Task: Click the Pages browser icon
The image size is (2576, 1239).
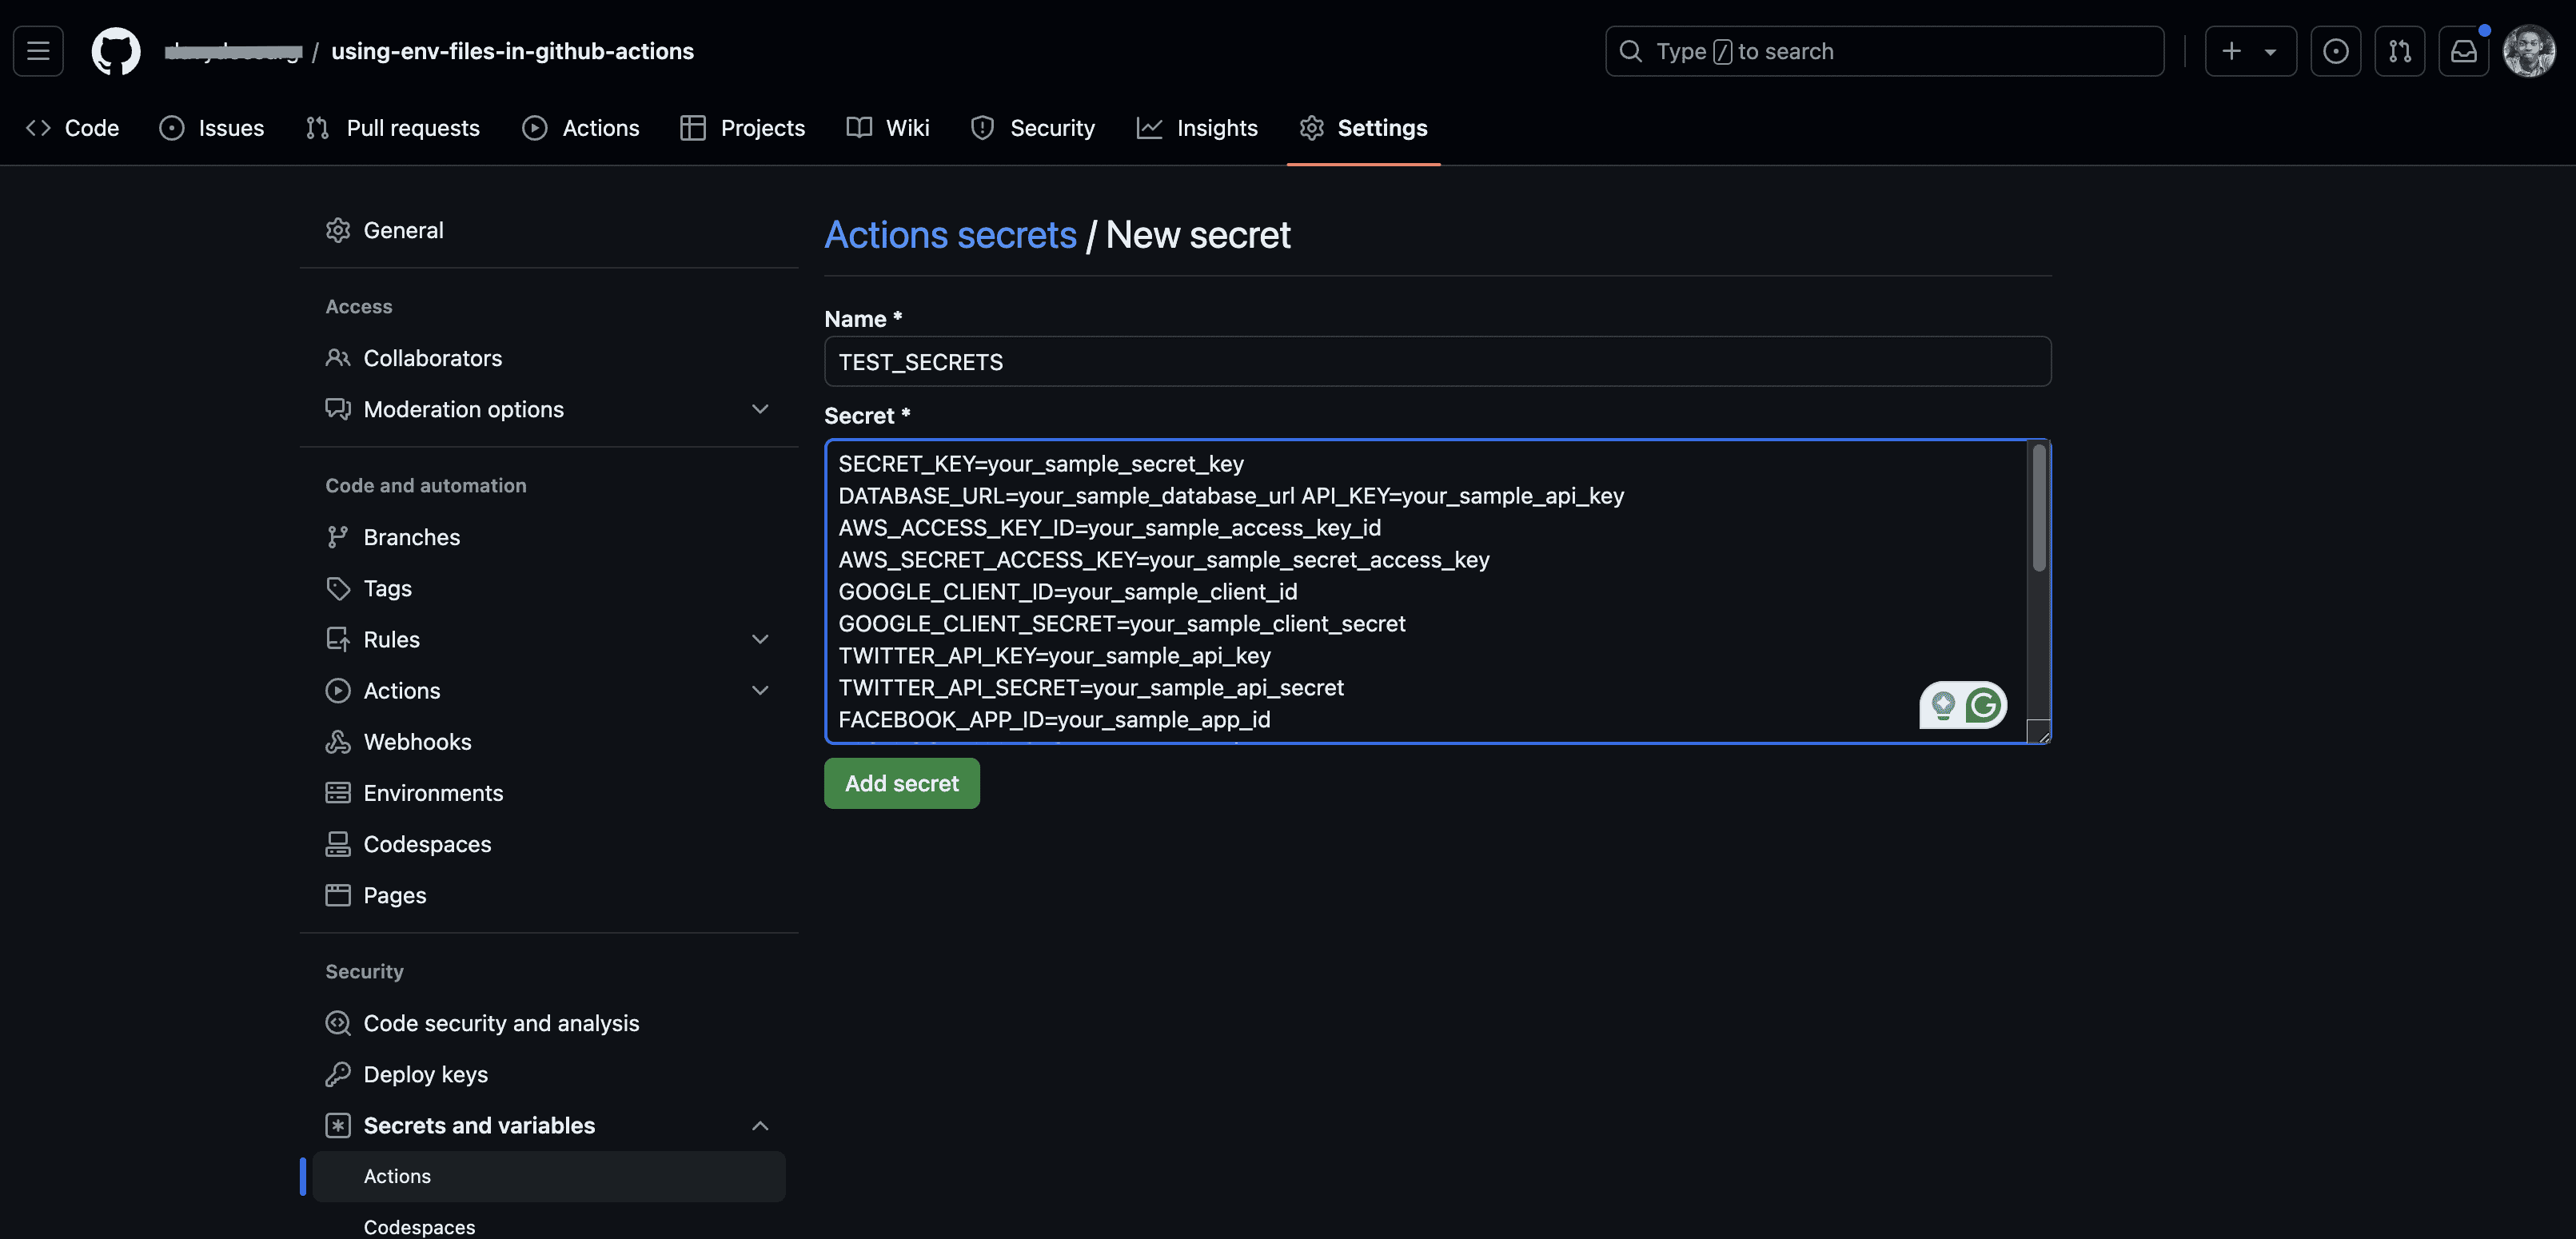Action: click(338, 895)
